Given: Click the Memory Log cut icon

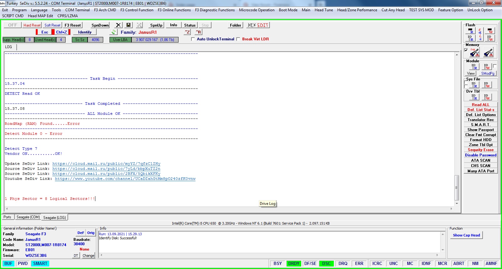Looking at the screenshot, I should point(474,52).
